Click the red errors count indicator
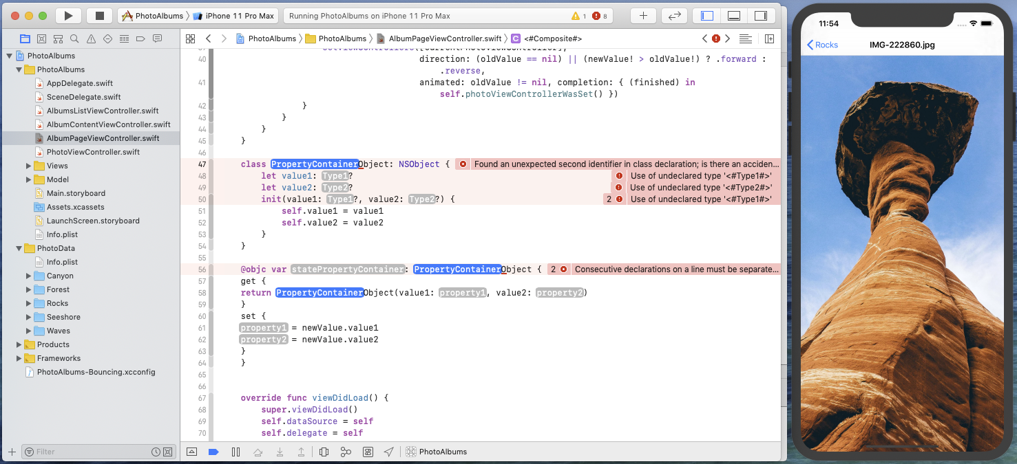This screenshot has width=1017, height=464. [600, 16]
